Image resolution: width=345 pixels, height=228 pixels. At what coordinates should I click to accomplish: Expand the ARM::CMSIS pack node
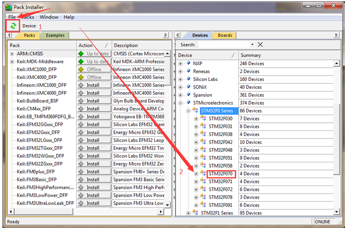(x=12, y=54)
